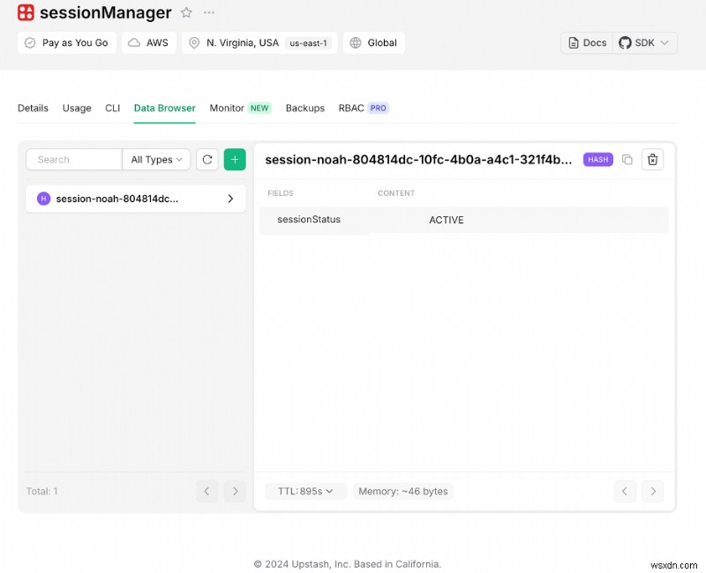The height and width of the screenshot is (573, 706).
Task: Select the Data Browser tab
Action: 165,108
